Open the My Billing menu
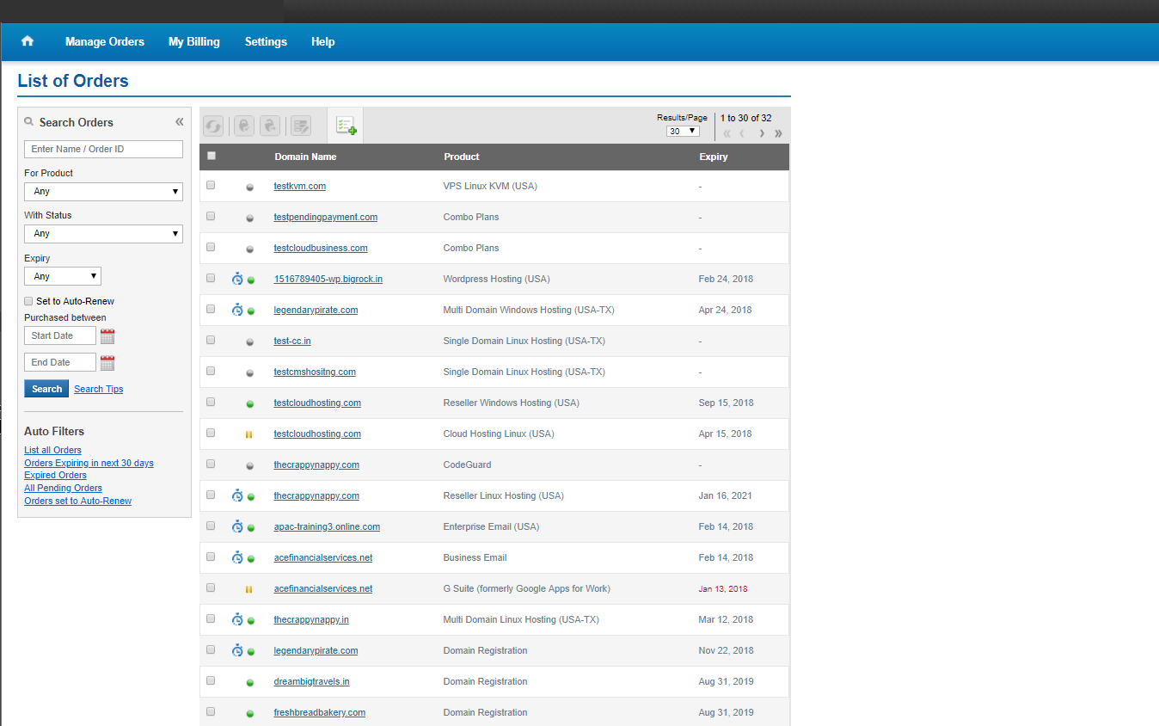1159x726 pixels. [x=194, y=41]
